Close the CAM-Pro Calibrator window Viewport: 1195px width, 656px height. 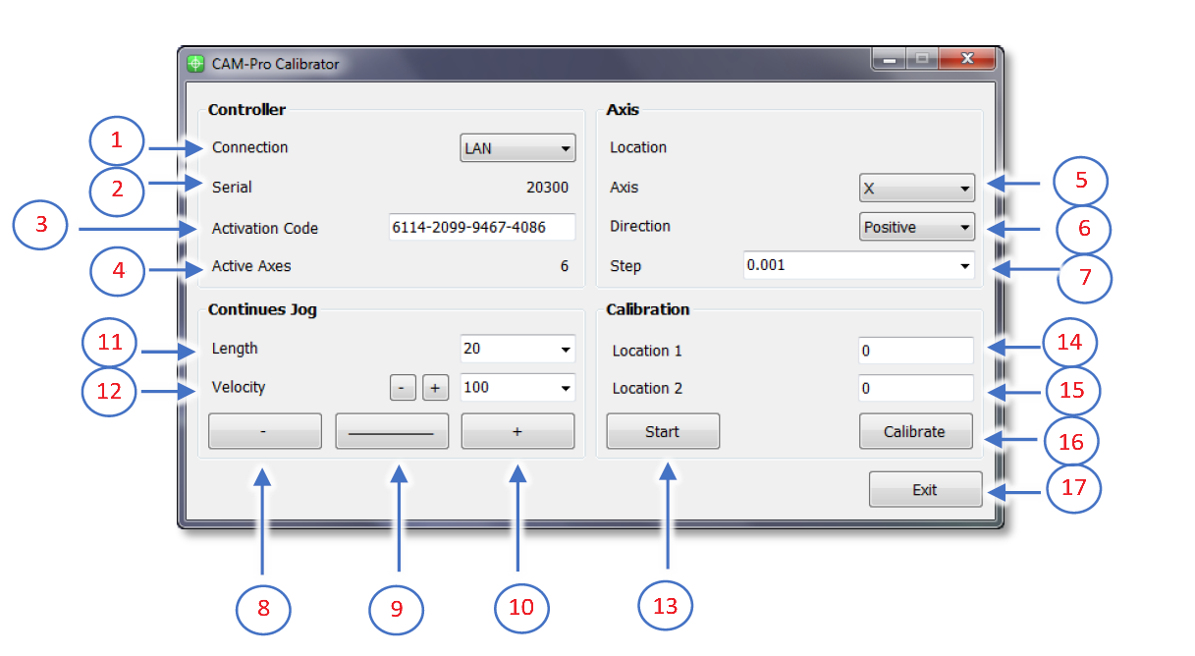pos(967,59)
